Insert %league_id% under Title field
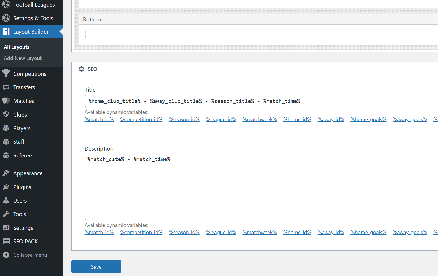This screenshot has height=276, width=438. coord(221,119)
